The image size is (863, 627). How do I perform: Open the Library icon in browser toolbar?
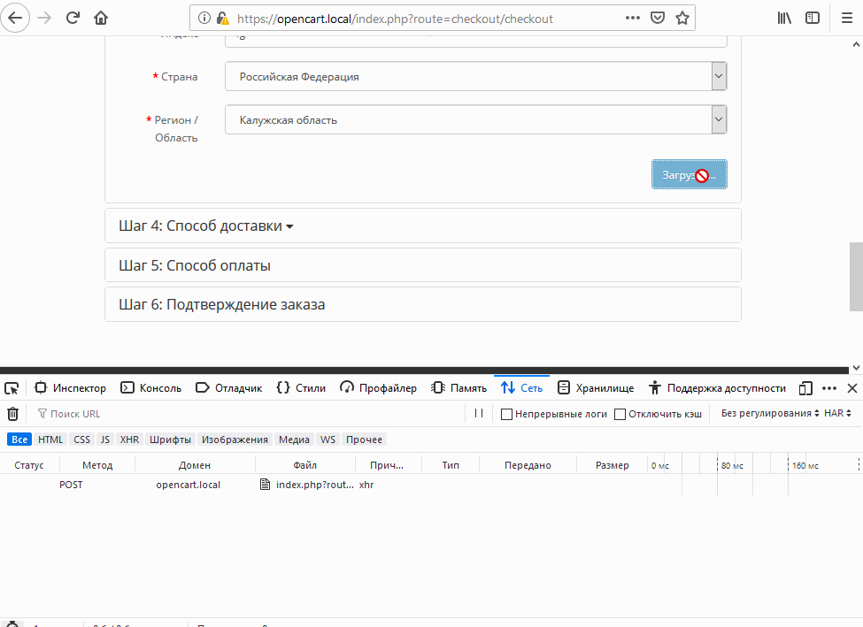pos(784,19)
